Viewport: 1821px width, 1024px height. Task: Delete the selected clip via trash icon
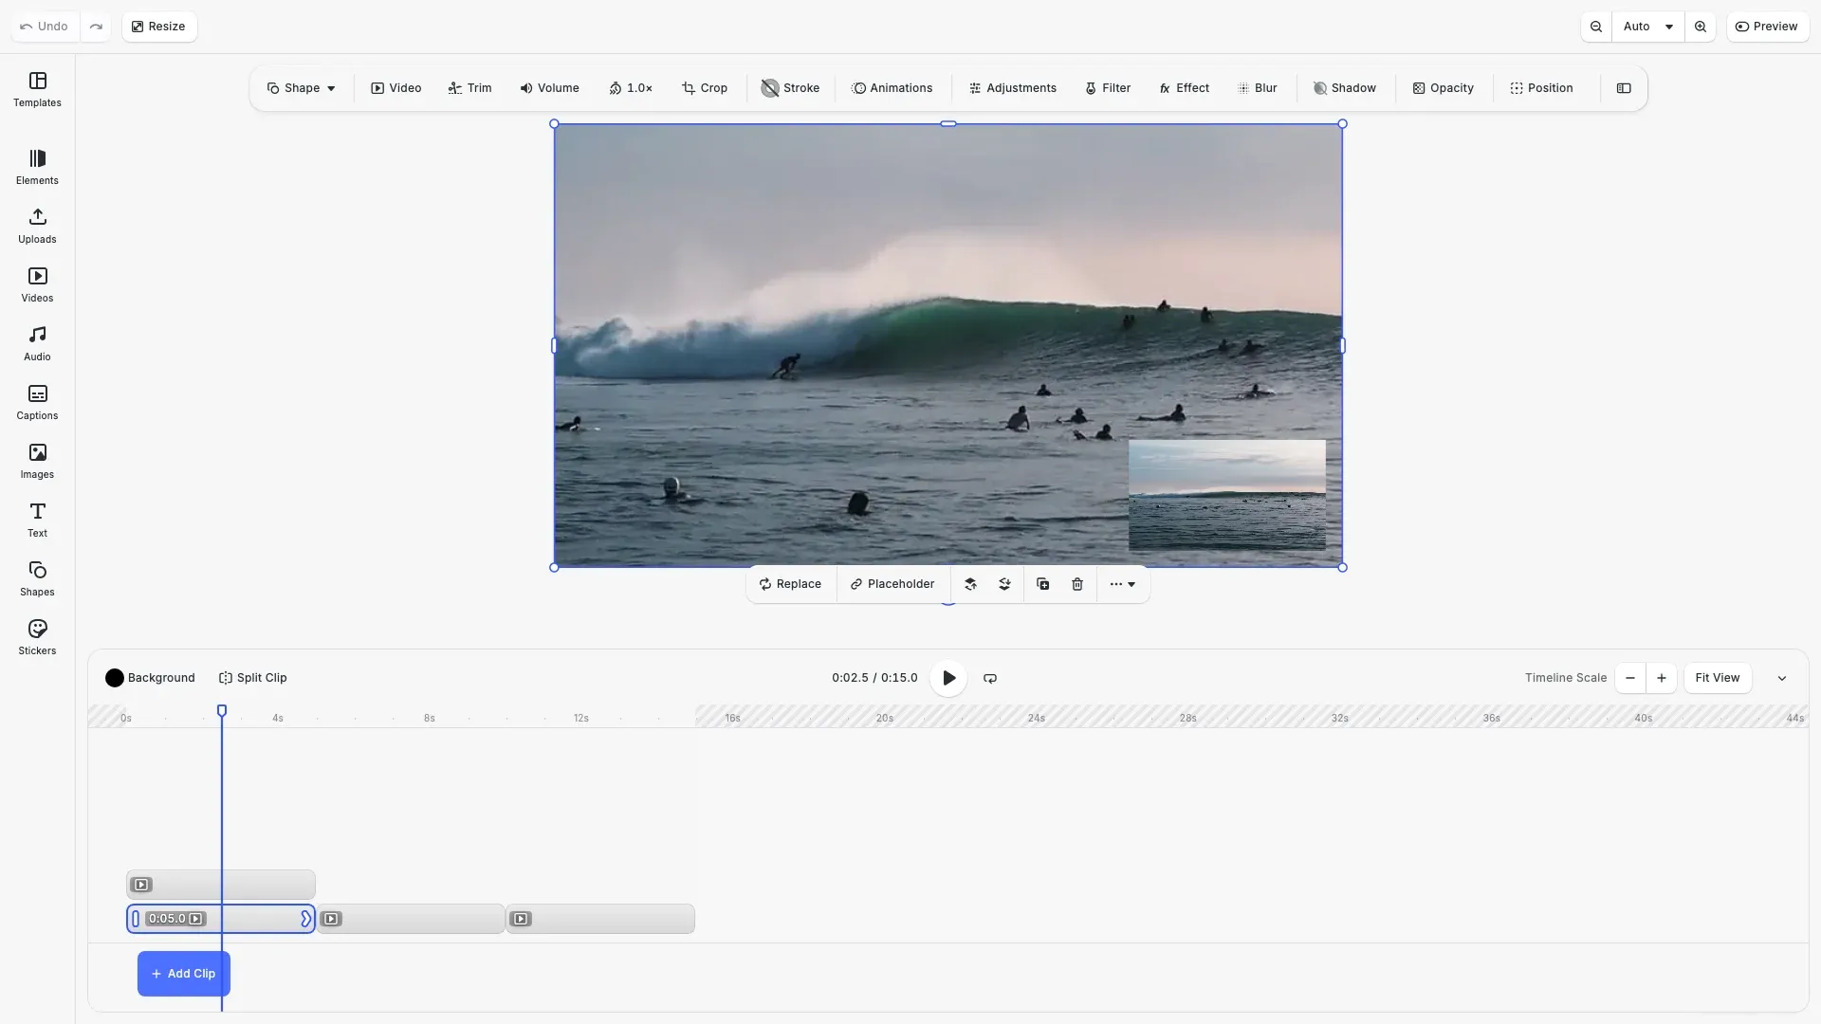coord(1076,584)
